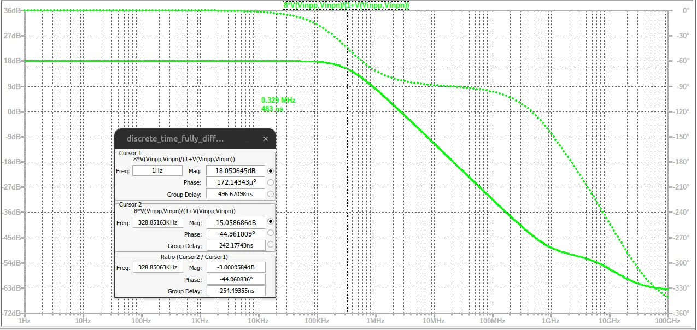Click Ratio Freq field 328.85063KHz
697x330 pixels.
click(157, 268)
